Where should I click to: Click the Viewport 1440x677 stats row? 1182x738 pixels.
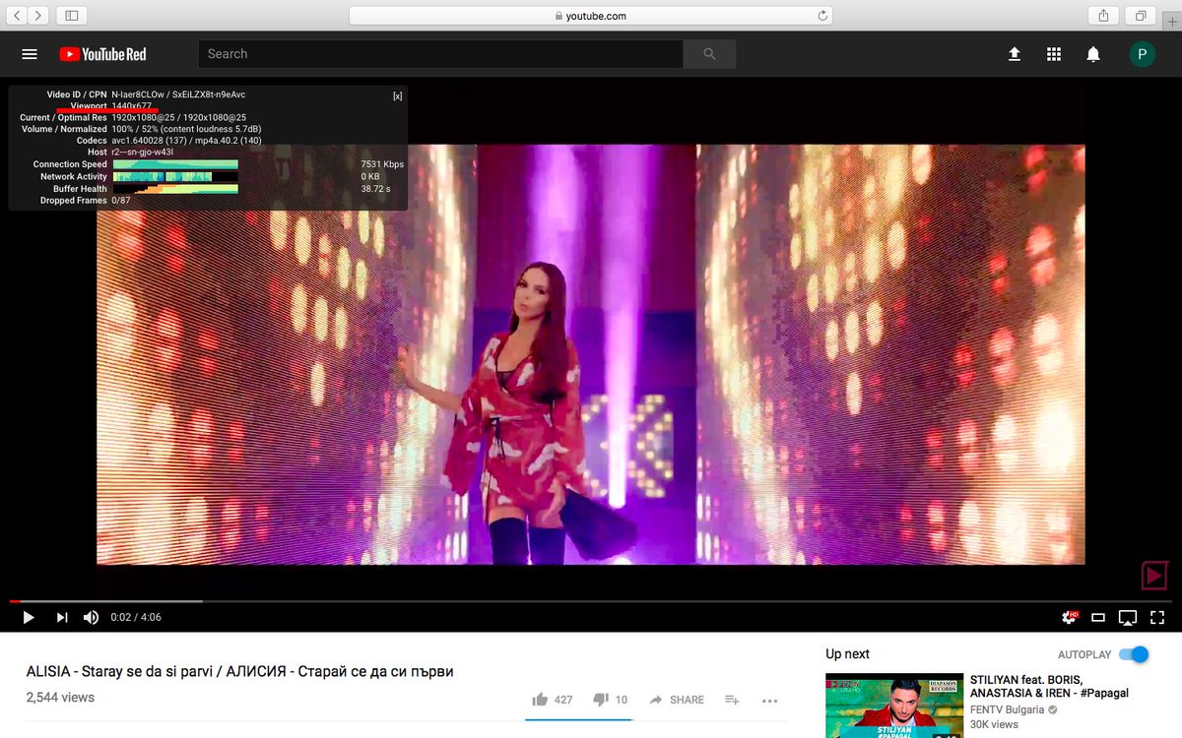tap(110, 105)
